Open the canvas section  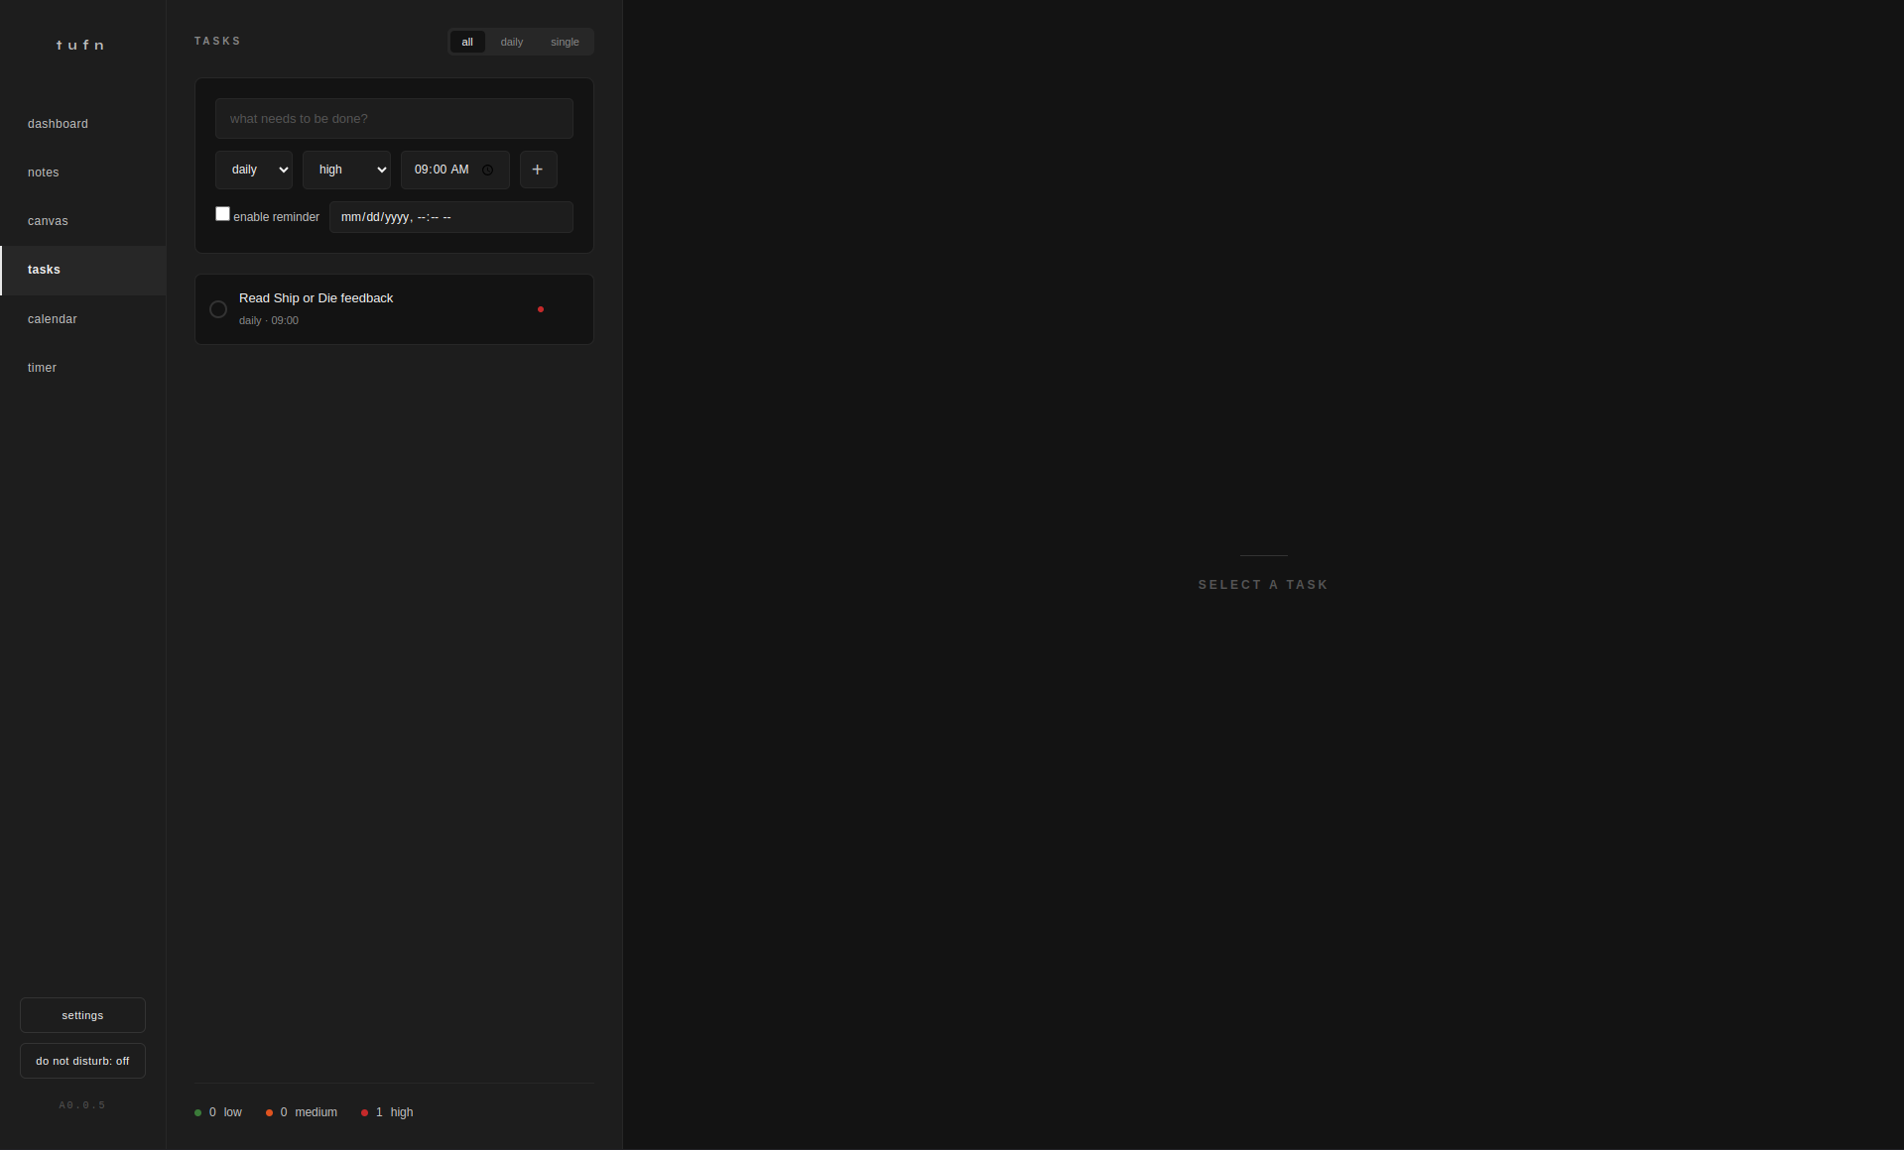point(48,221)
